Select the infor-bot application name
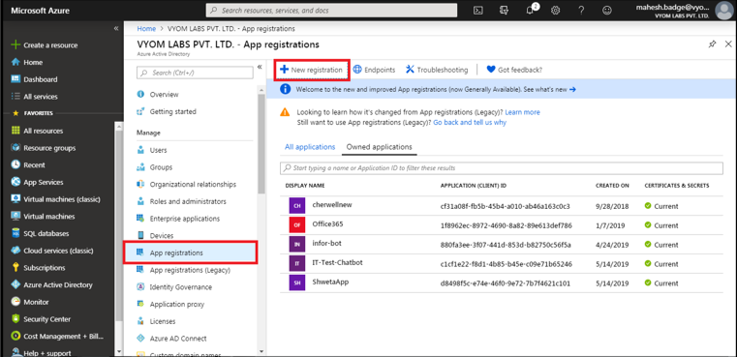 click(326, 244)
